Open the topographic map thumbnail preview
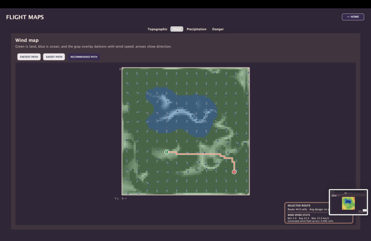The width and height of the screenshot is (371, 241). 348,202
